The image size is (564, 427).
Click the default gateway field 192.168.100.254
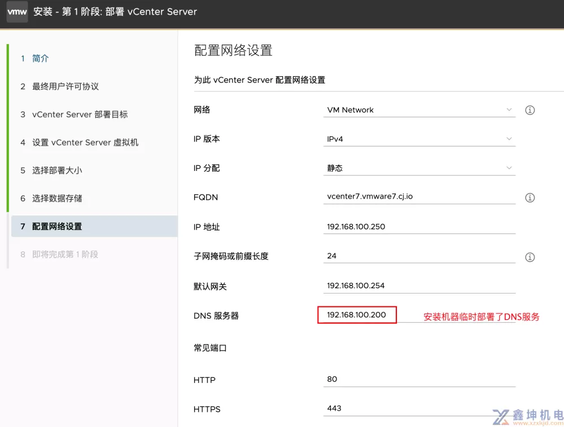tap(419, 286)
